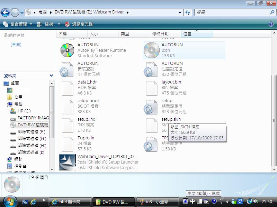Click 燒錄至光碟 burn to disc

[x=79, y=24]
